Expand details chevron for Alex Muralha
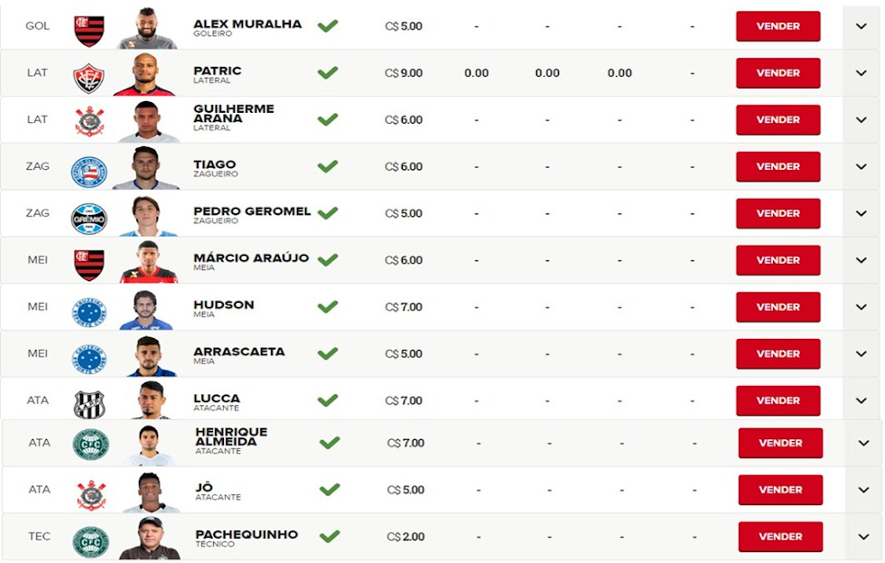The width and height of the screenshot is (885, 563). (x=861, y=26)
